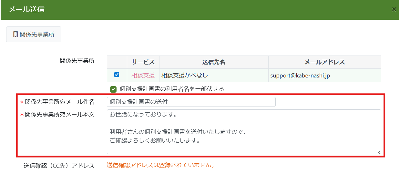Click the 送信先名 column header
Image resolution: width=399 pixels, height=173 pixels.
(x=213, y=62)
